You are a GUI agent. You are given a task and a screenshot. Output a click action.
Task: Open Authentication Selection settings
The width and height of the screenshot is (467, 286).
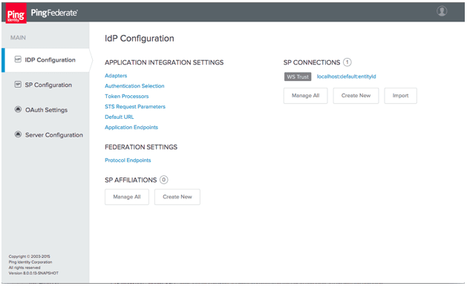(x=134, y=86)
